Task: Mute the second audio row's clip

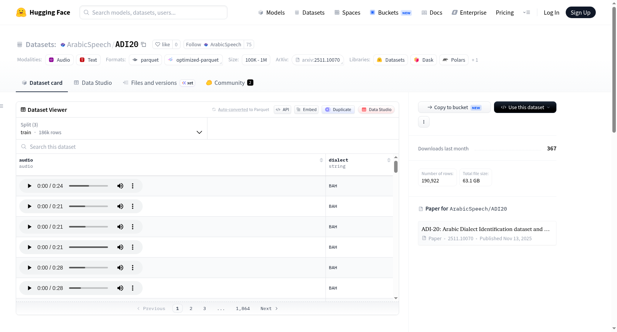Action: (x=120, y=206)
